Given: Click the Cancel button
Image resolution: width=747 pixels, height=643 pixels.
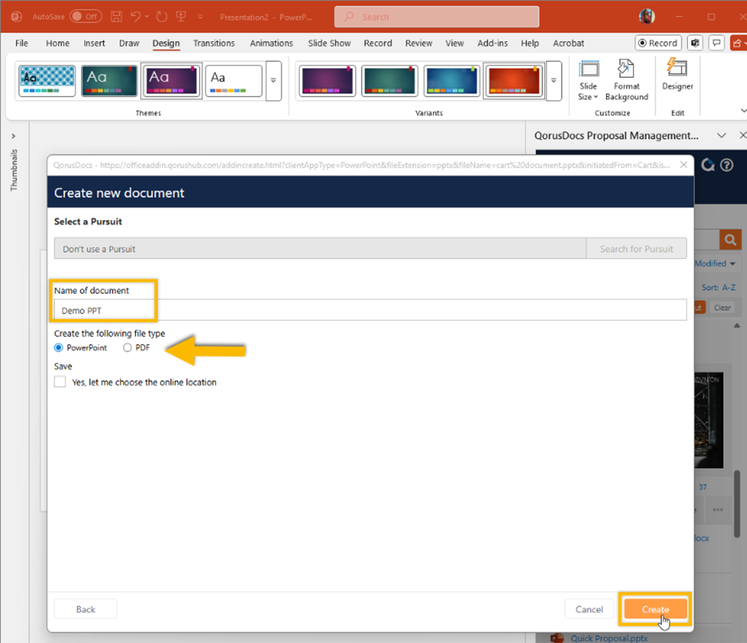Looking at the screenshot, I should 589,609.
